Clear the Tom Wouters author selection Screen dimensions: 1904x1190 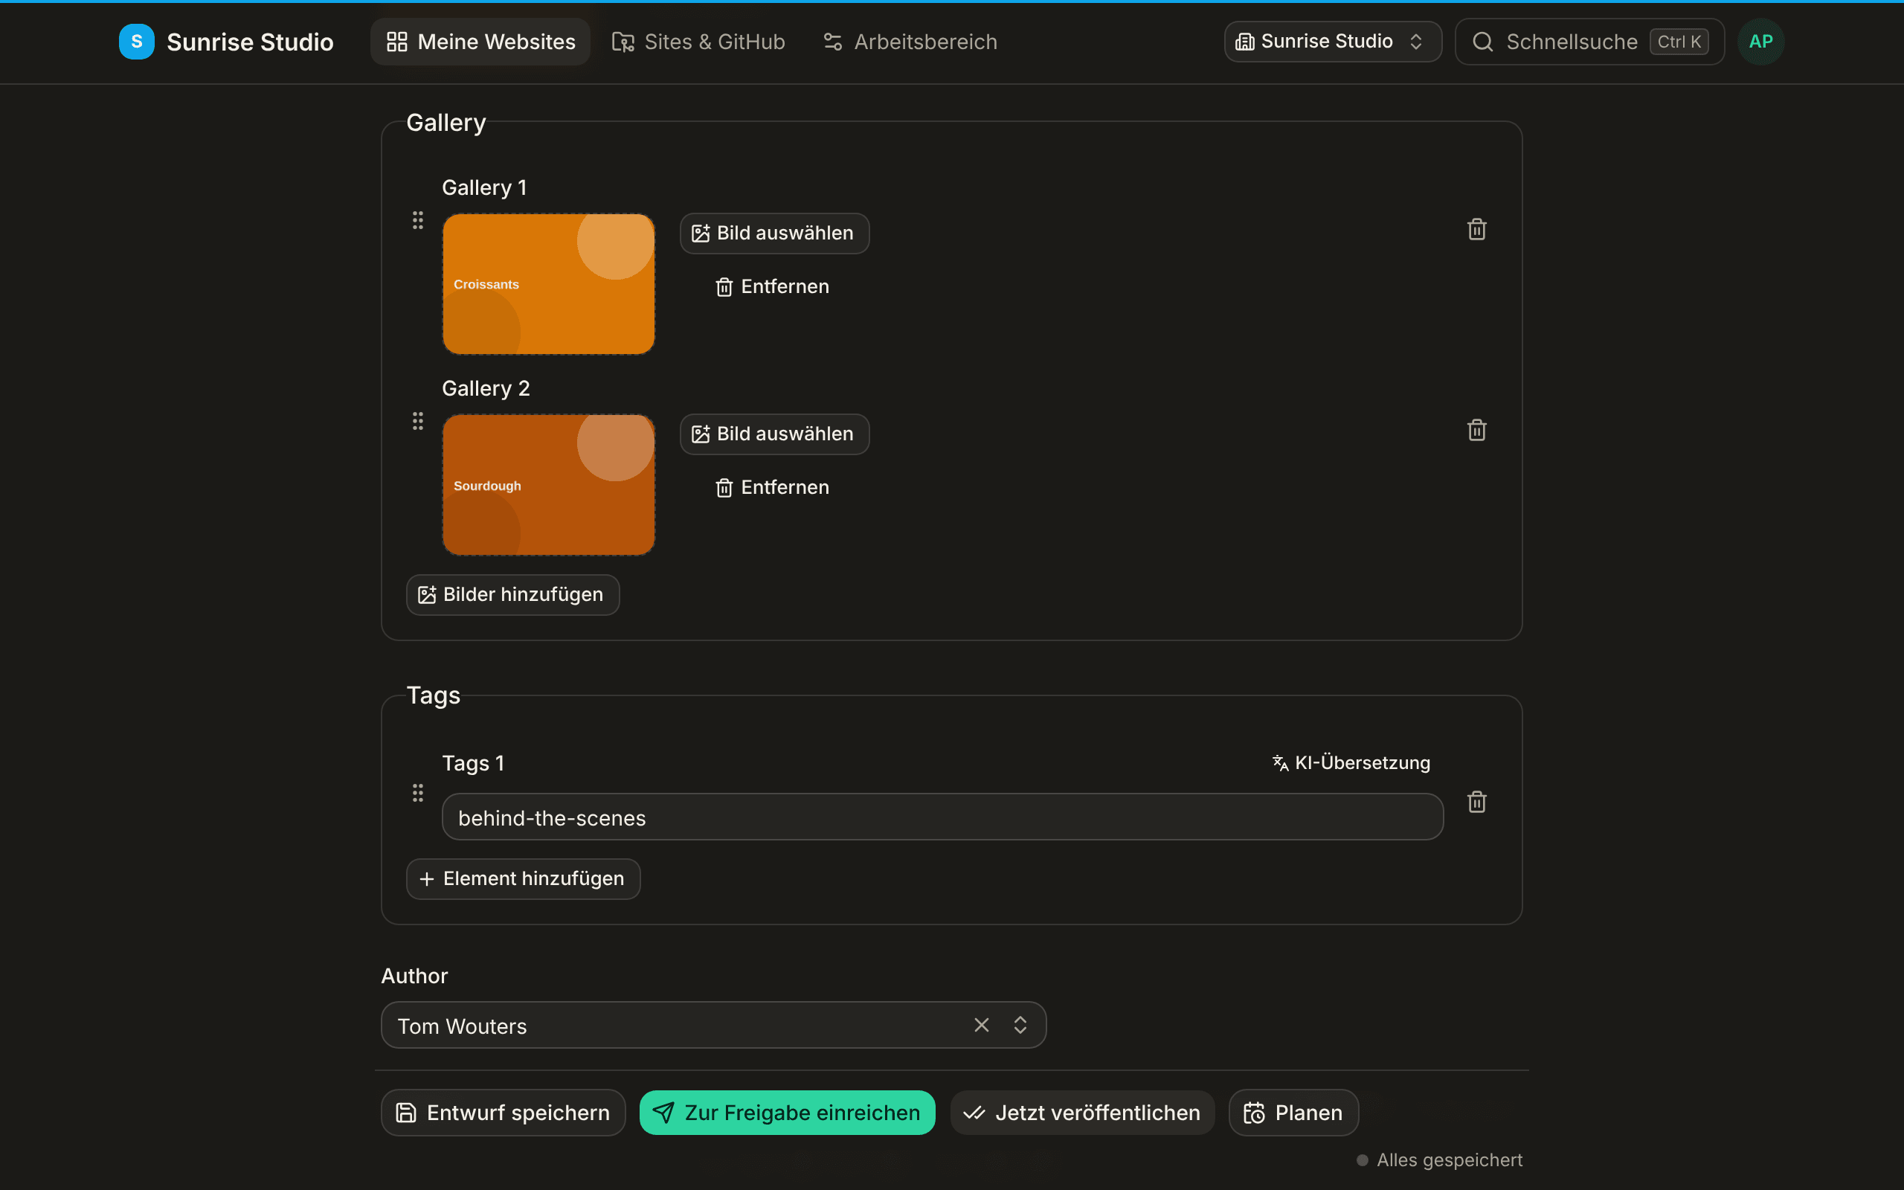981,1025
